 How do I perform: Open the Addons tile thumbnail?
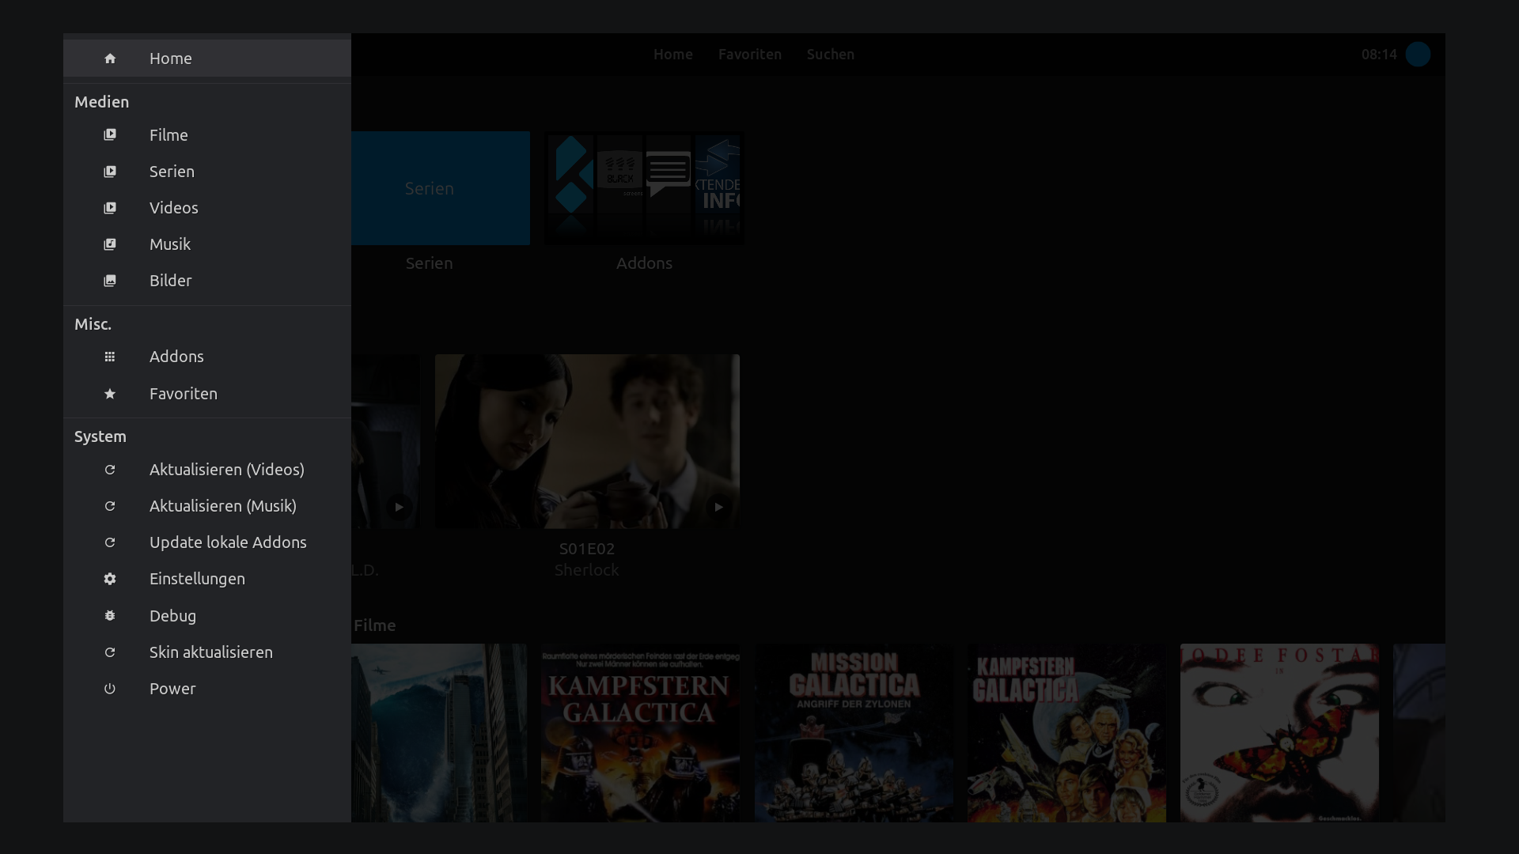(644, 188)
